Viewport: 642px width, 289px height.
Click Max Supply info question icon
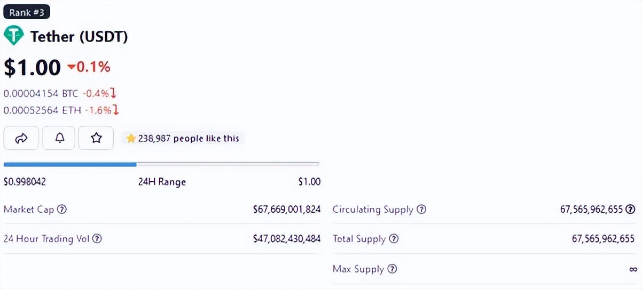(x=392, y=269)
